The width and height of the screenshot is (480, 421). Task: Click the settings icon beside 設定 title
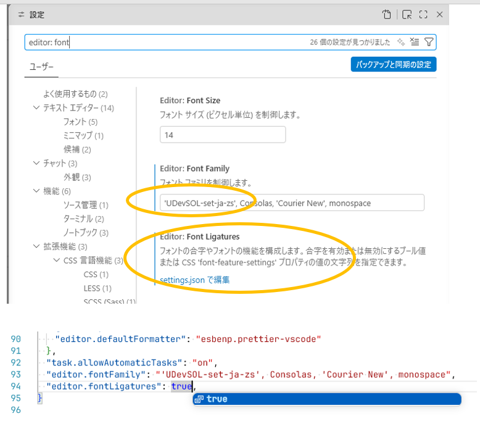(21, 14)
